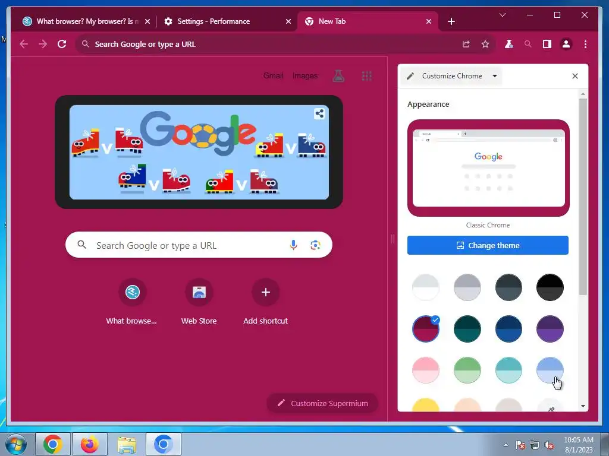
Task: Select the grey color swatch
Action: tap(467, 287)
